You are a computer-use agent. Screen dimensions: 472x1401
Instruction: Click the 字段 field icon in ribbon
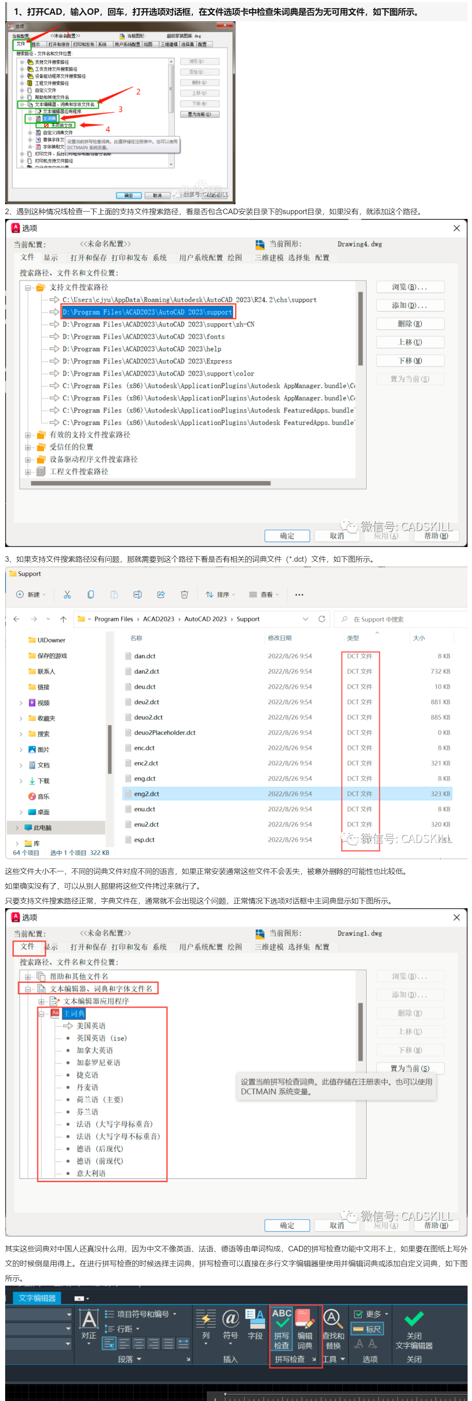click(x=255, y=1322)
